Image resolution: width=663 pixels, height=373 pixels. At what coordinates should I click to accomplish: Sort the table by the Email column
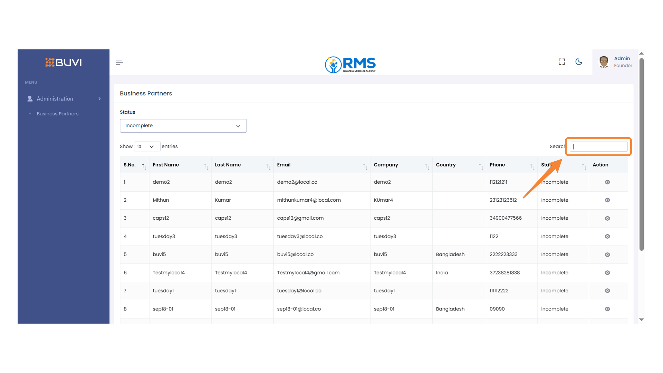(x=321, y=165)
